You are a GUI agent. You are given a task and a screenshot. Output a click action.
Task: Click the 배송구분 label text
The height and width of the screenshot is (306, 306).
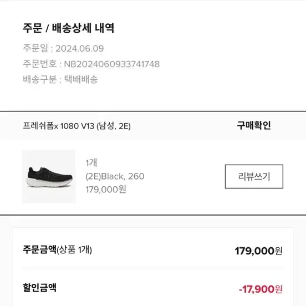click(x=40, y=79)
